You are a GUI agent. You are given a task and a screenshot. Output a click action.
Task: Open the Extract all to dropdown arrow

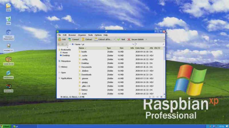pos(114,40)
